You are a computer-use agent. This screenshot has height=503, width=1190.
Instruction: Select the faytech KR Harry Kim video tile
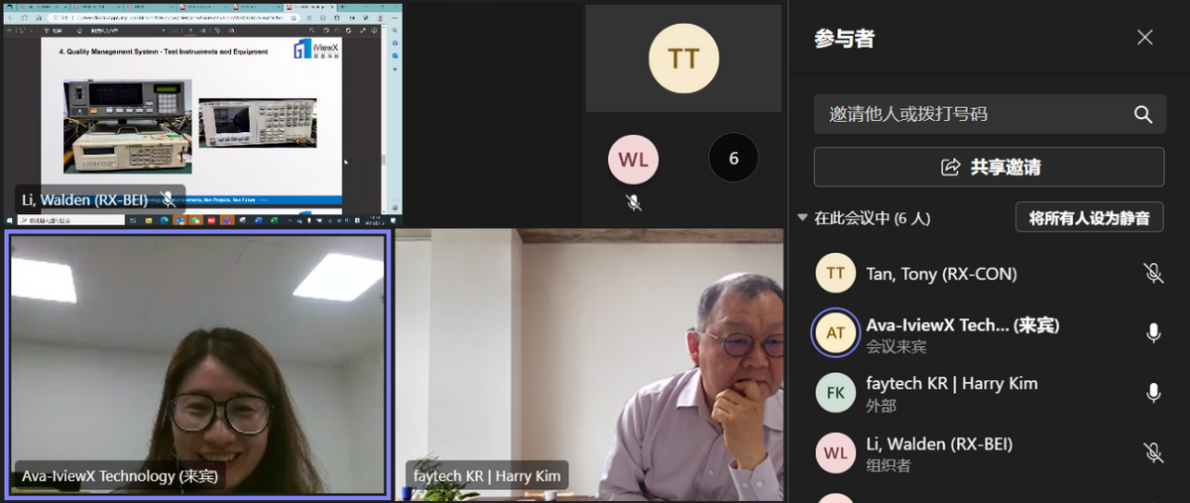pyautogui.click(x=589, y=364)
